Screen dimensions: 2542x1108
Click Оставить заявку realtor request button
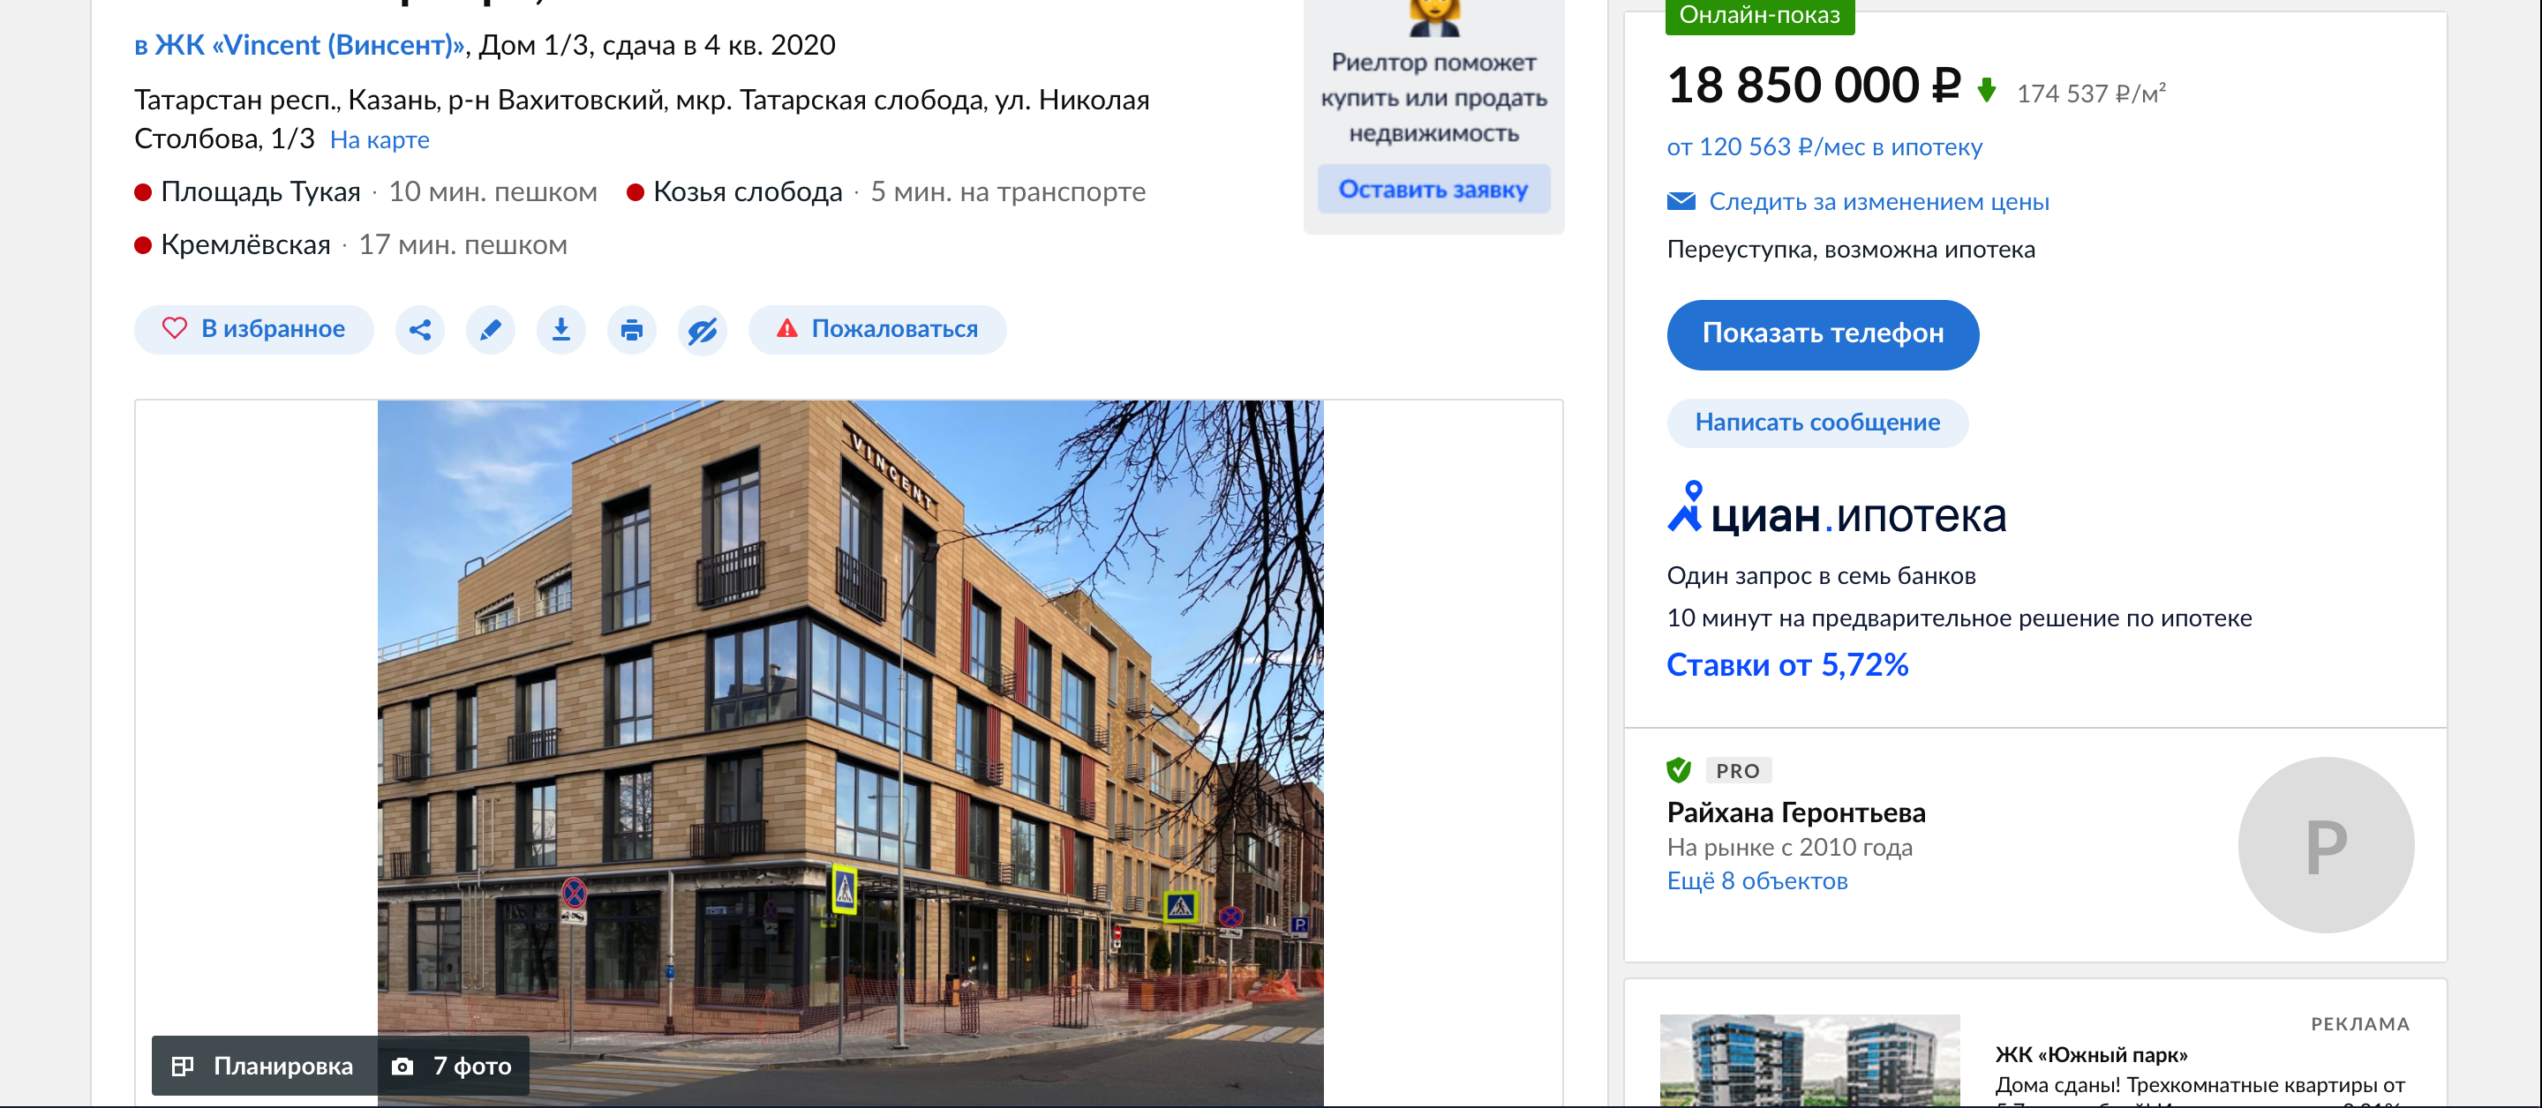[x=1433, y=189]
